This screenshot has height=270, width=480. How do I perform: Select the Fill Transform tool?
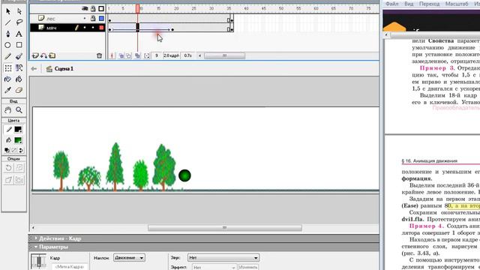point(19,67)
